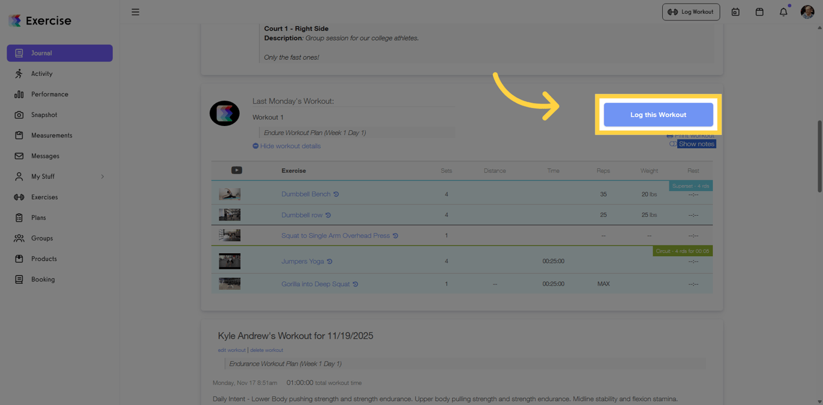Play the Dumbbell row video thumbnail
Screen dimensions: 823x405
coord(230,215)
